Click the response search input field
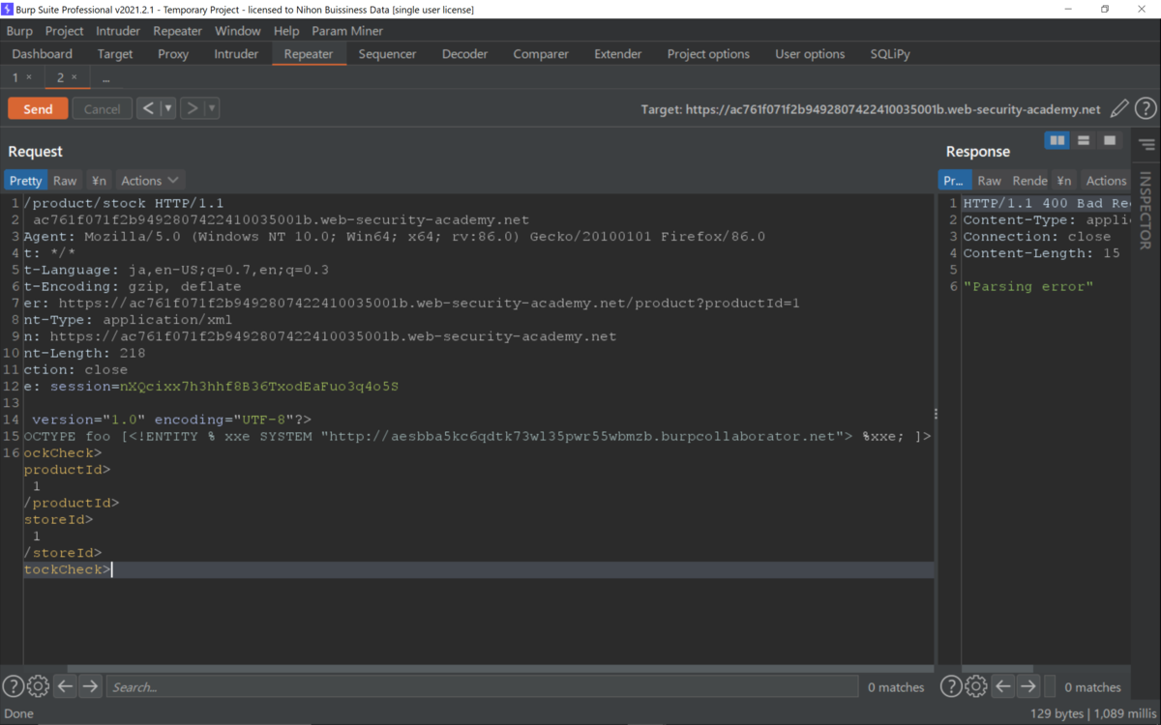Screen dimensions: 1161x725 pos(1050,687)
